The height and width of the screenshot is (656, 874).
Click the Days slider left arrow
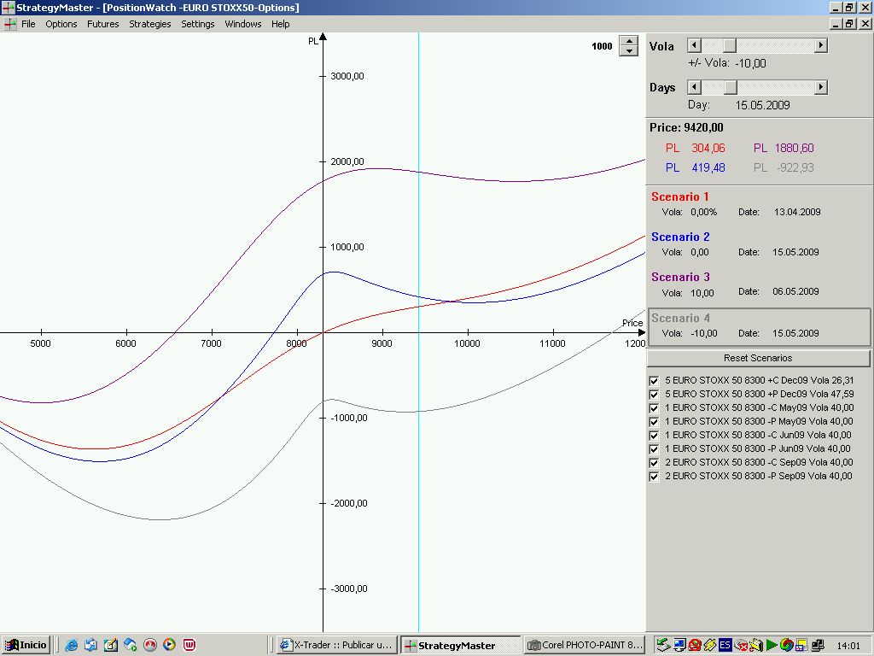[695, 87]
